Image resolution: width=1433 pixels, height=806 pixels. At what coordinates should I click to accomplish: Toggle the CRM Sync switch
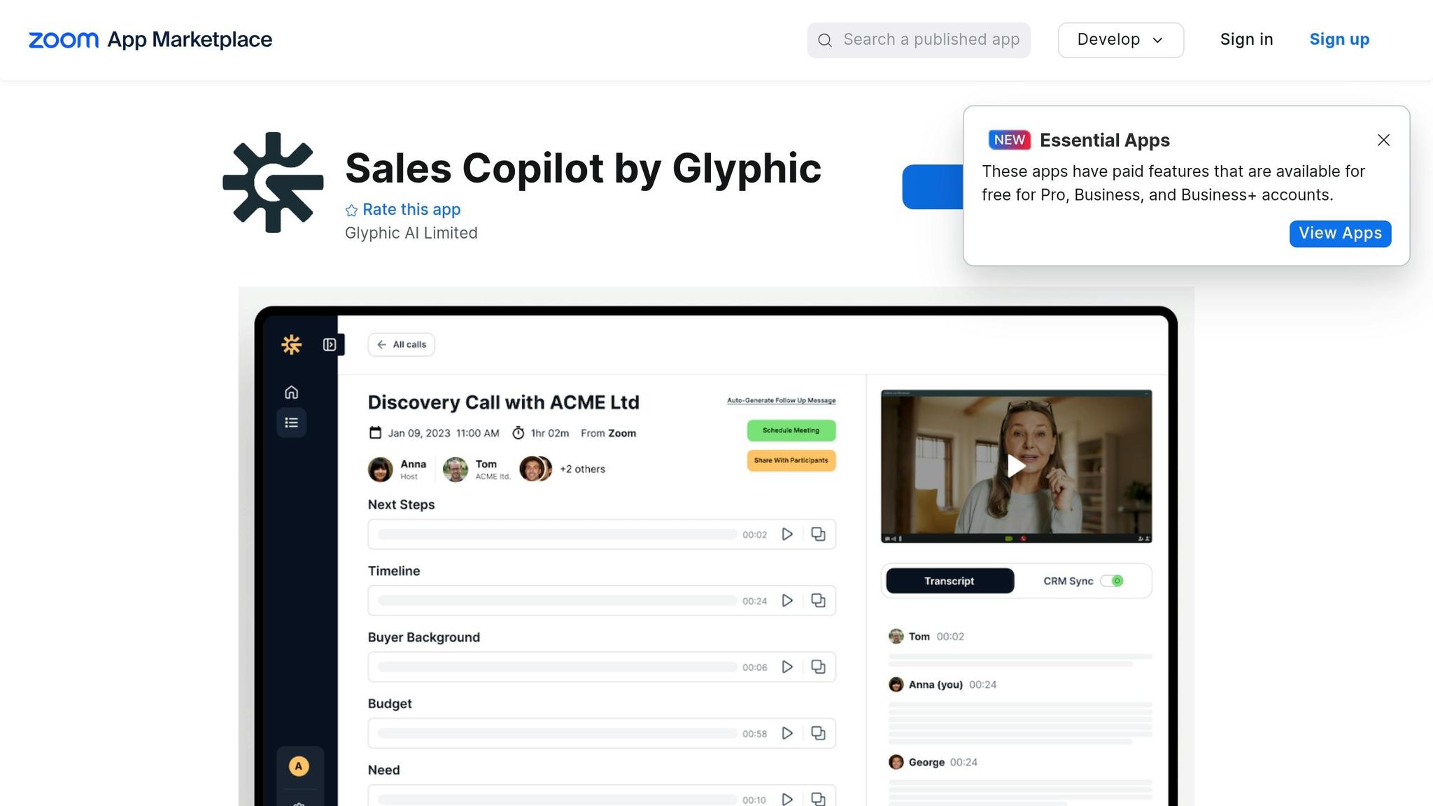tap(1112, 581)
